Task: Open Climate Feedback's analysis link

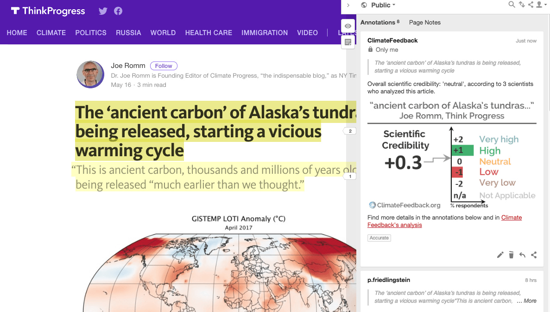Action: [444, 221]
